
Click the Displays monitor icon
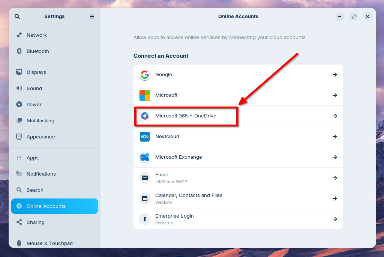pos(19,72)
